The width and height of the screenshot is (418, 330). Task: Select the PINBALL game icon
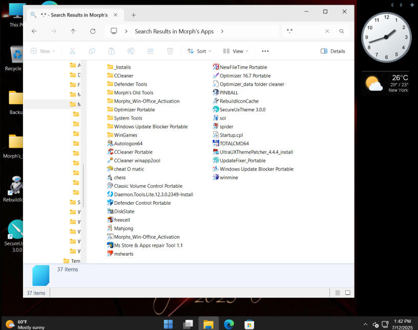[216, 92]
